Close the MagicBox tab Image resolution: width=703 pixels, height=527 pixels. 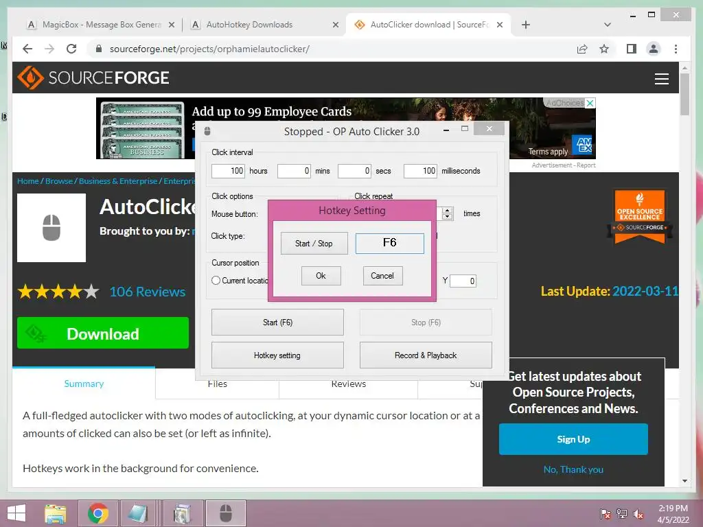tap(171, 25)
